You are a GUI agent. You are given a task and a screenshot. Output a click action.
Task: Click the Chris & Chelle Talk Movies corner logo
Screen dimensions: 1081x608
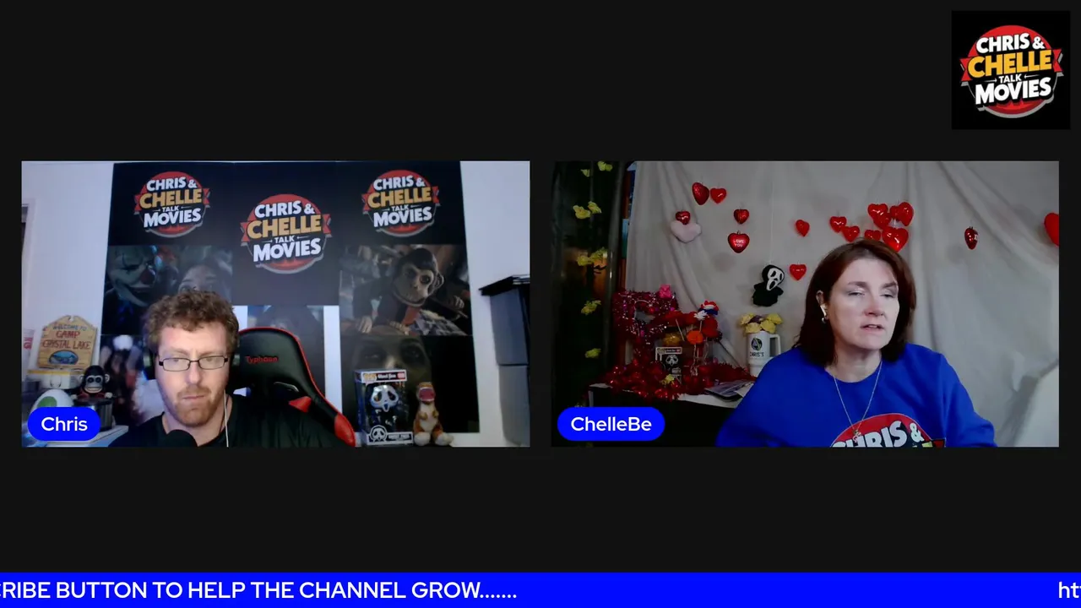coord(1010,70)
